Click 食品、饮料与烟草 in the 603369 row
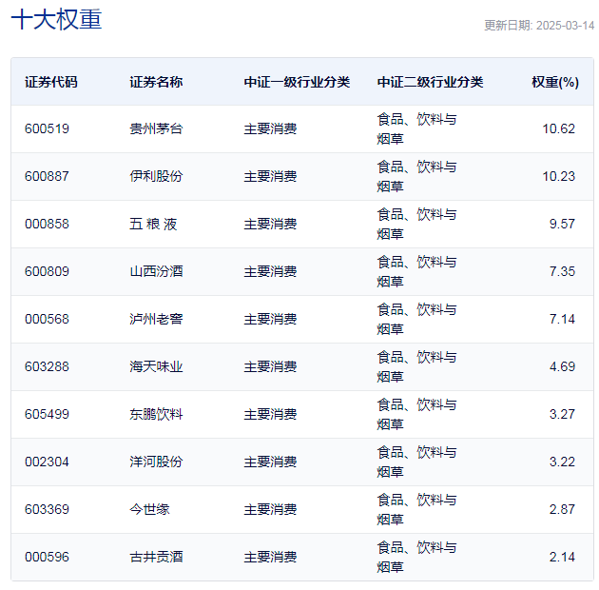This screenshot has width=599, height=590. tap(416, 510)
